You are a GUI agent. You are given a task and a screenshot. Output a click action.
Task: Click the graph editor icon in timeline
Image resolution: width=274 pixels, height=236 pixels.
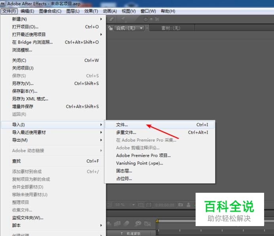147,223
